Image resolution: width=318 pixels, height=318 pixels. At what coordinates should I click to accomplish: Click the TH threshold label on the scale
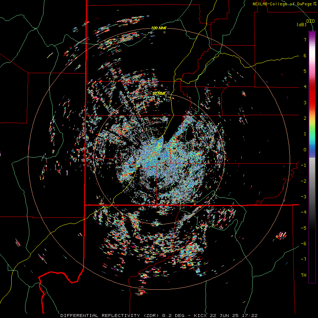304,275
